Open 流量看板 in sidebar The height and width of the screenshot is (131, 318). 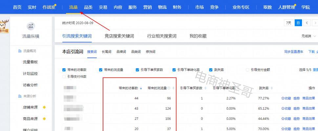pyautogui.click(x=31, y=62)
